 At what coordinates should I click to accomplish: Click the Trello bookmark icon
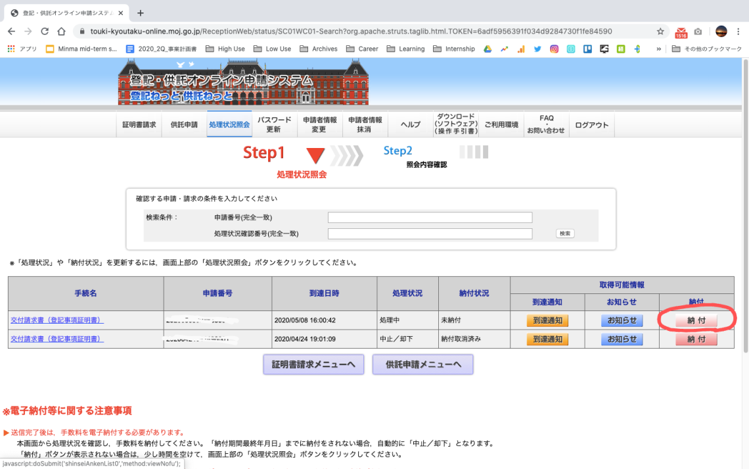tap(587, 48)
